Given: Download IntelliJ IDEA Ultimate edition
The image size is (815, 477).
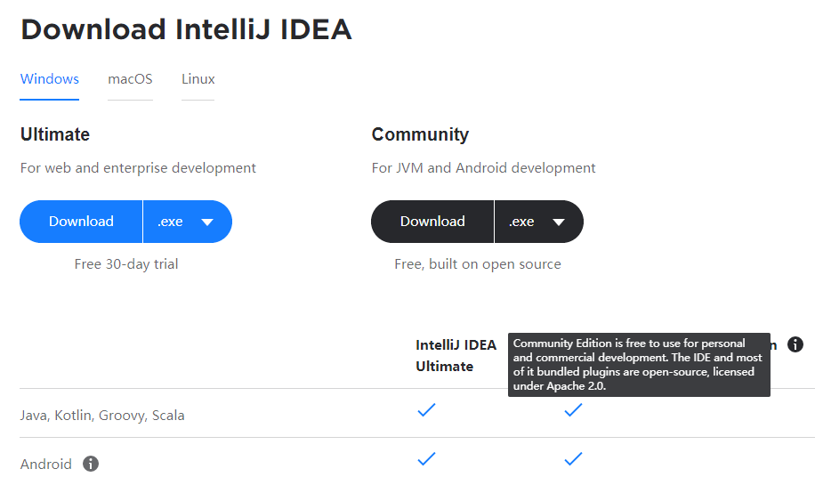Looking at the screenshot, I should pyautogui.click(x=81, y=222).
